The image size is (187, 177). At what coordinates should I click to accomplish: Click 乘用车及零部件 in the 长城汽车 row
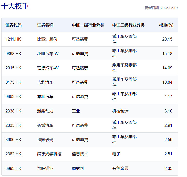124,125
